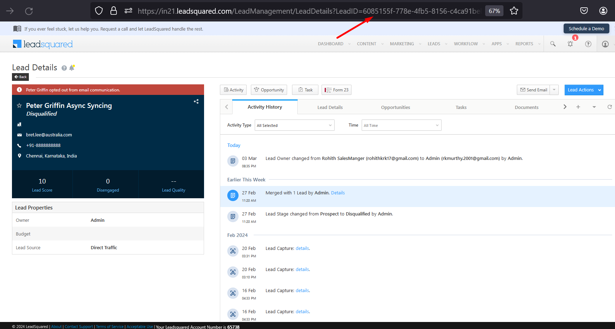Viewport: 615px width, 329px height.
Task: Bookmark this page with star icon
Action: click(x=514, y=11)
